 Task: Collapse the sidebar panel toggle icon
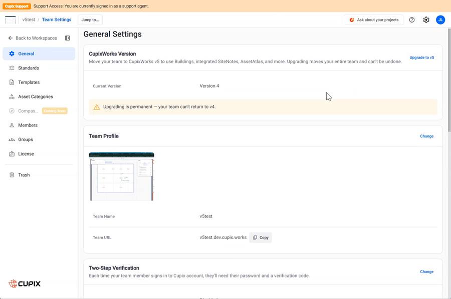[68, 38]
